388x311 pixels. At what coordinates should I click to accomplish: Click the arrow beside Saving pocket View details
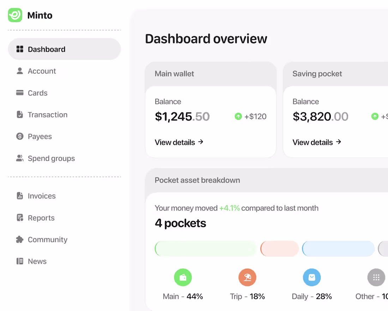339,142
